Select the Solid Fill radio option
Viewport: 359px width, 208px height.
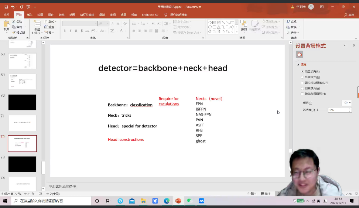(302, 71)
